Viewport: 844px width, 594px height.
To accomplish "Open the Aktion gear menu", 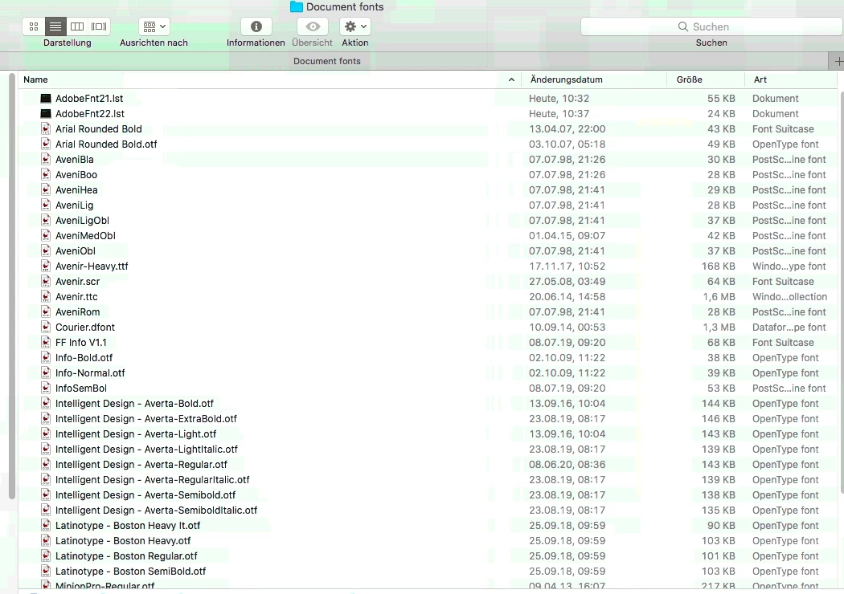I will pyautogui.click(x=355, y=26).
